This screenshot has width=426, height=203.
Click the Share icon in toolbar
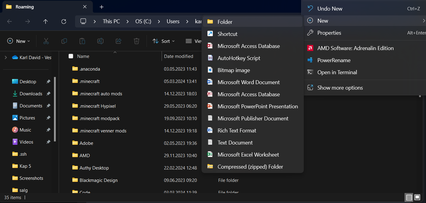(x=118, y=41)
